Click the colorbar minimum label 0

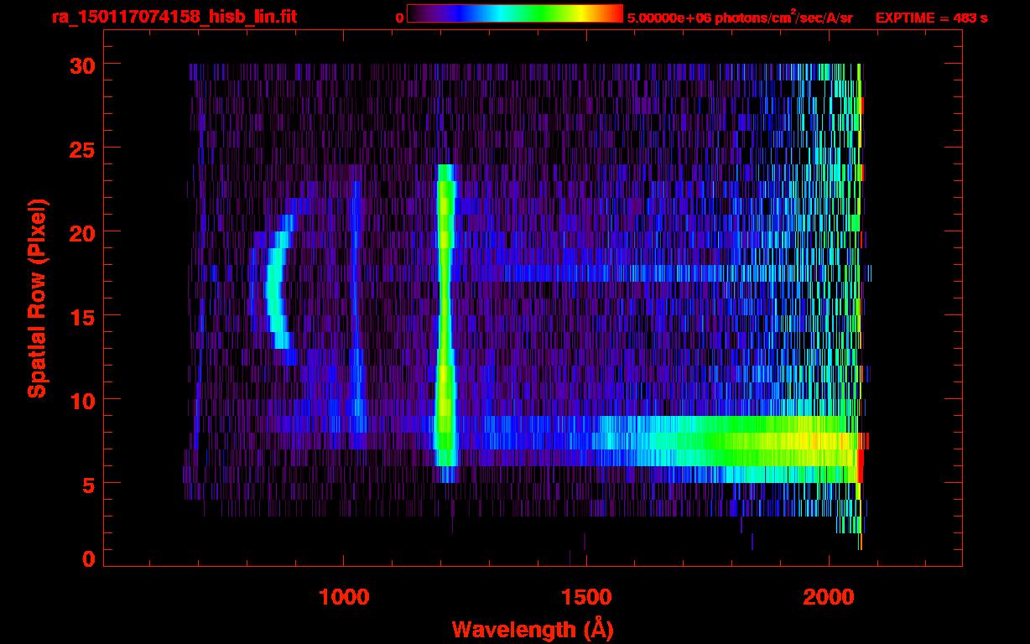coord(399,18)
